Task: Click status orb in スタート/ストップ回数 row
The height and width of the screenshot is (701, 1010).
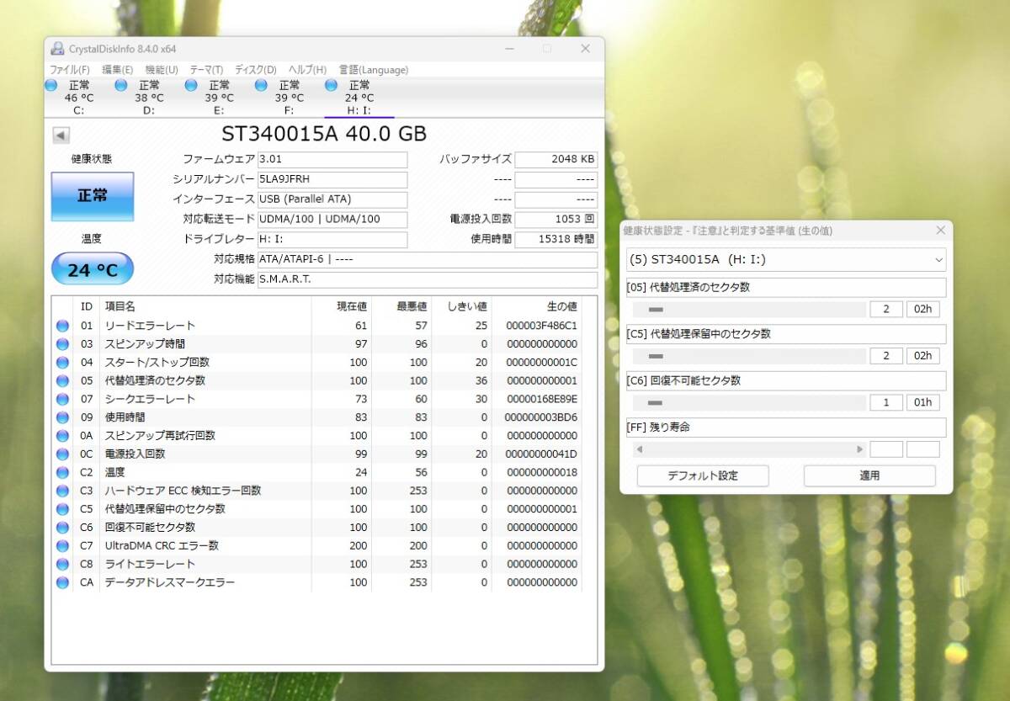Action: tap(62, 363)
